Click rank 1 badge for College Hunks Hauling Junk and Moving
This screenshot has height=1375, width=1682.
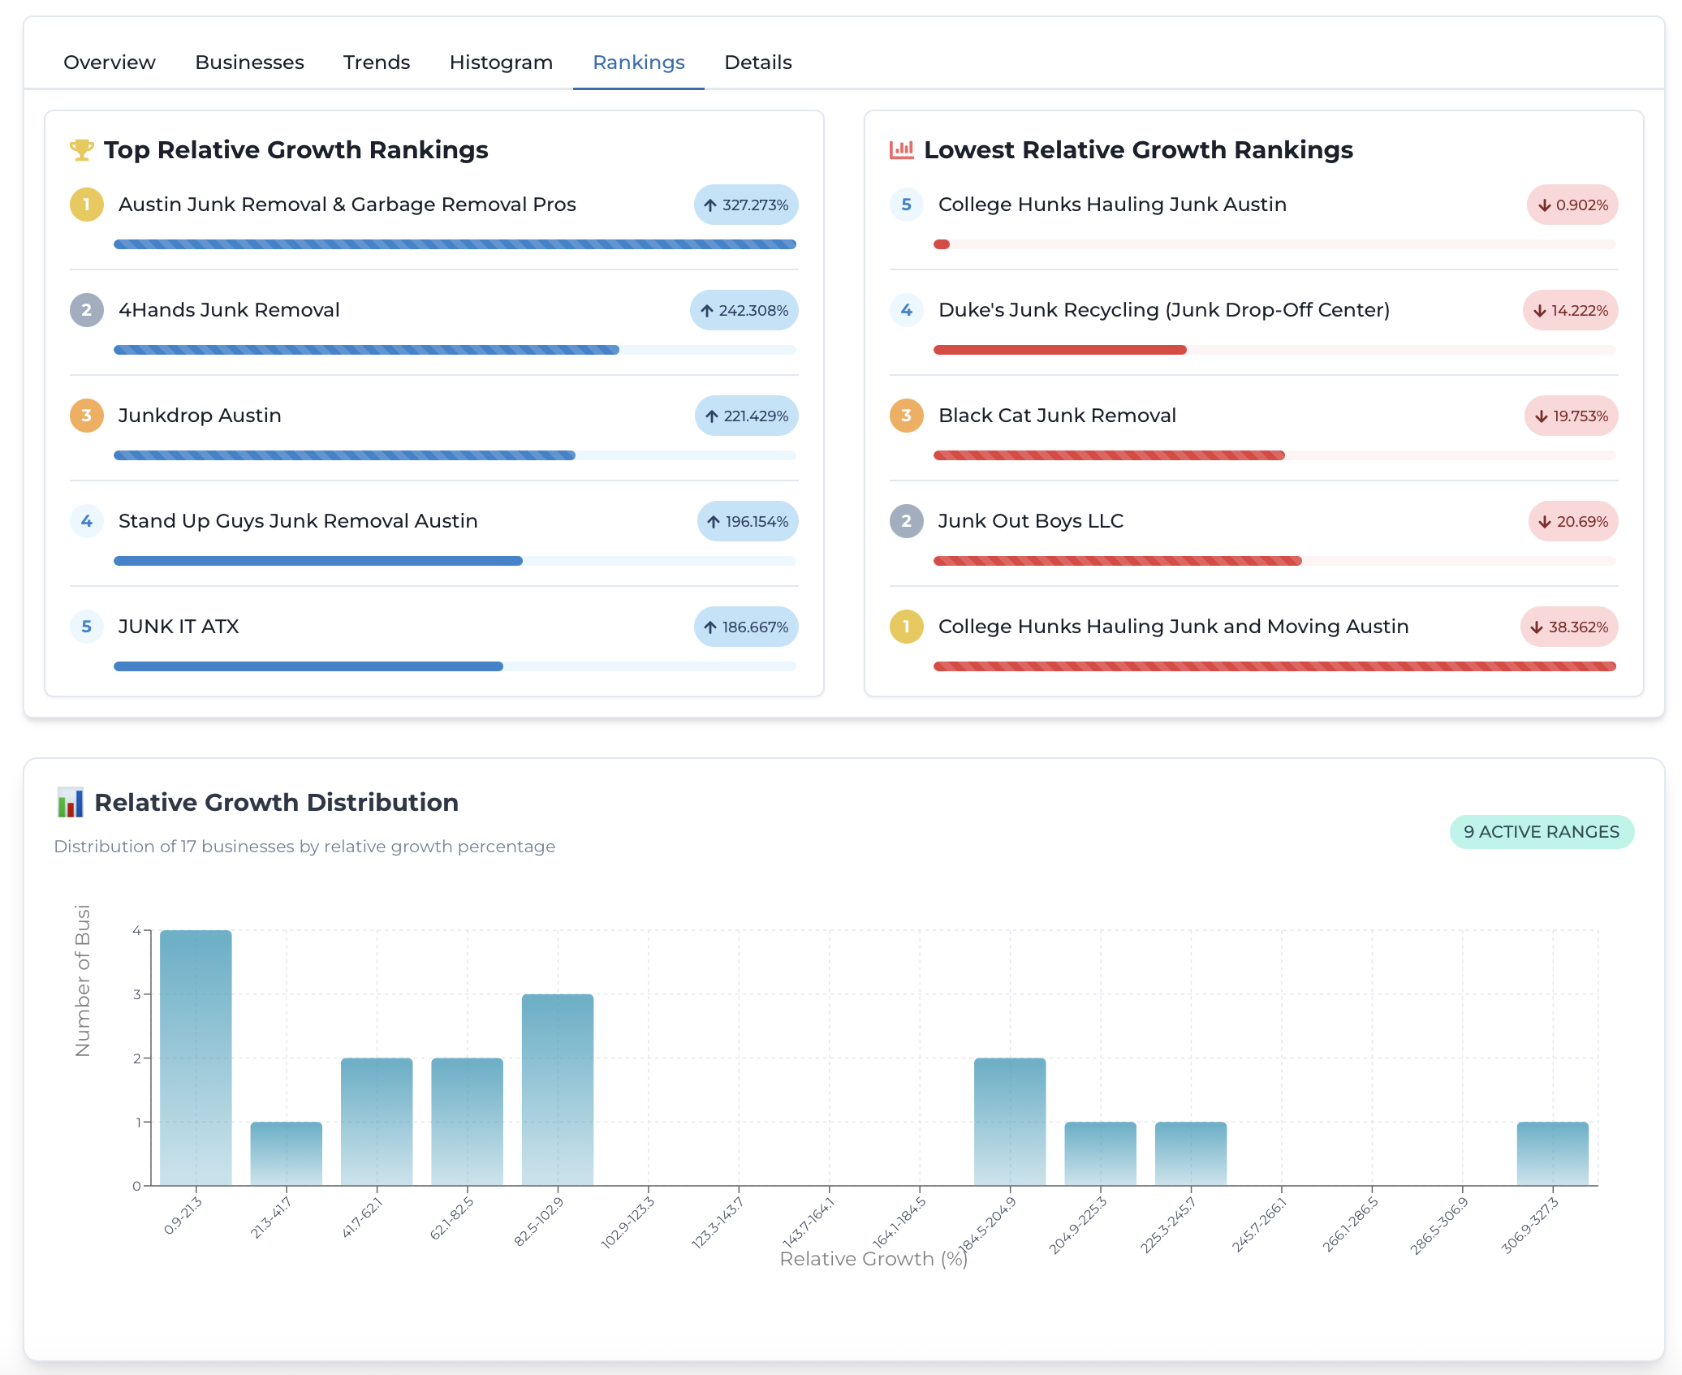(907, 627)
